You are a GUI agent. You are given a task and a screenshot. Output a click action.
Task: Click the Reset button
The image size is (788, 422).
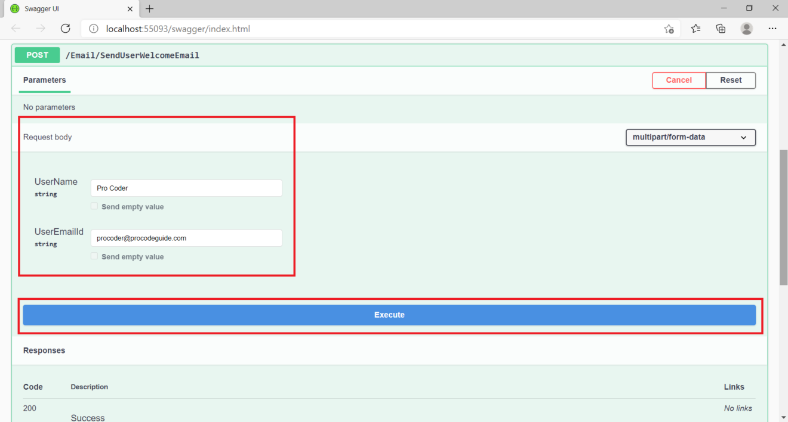tap(730, 80)
